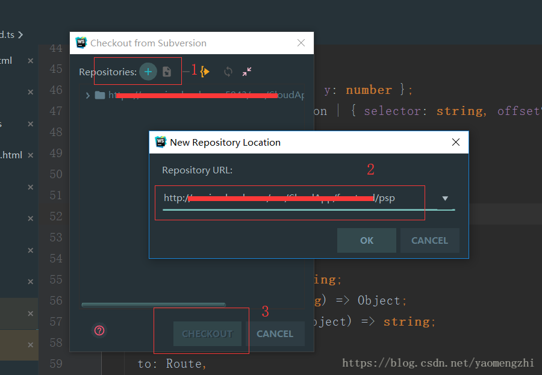Close the Checkout from Subversion window
Viewport: 542px width, 375px height.
(x=301, y=43)
